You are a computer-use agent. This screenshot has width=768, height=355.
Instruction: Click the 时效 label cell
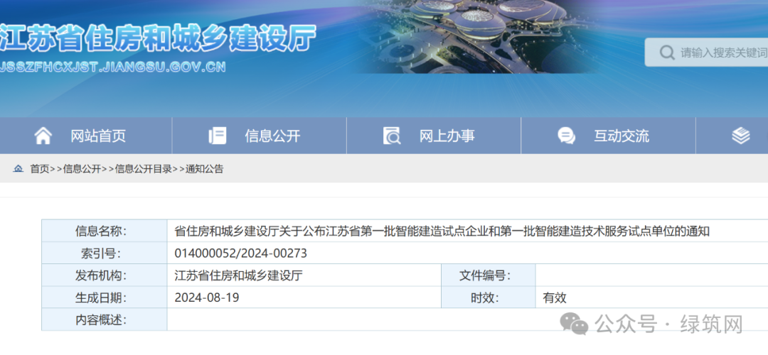click(489, 297)
